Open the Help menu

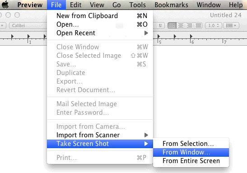(236, 5)
